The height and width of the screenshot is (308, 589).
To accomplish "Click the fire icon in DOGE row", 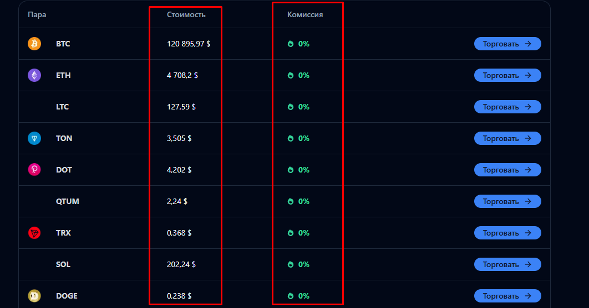I will pyautogui.click(x=291, y=296).
